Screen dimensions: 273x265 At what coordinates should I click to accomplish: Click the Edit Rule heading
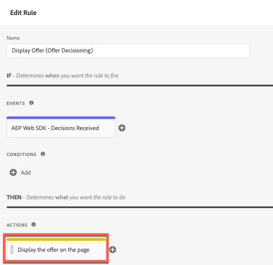tap(23, 13)
